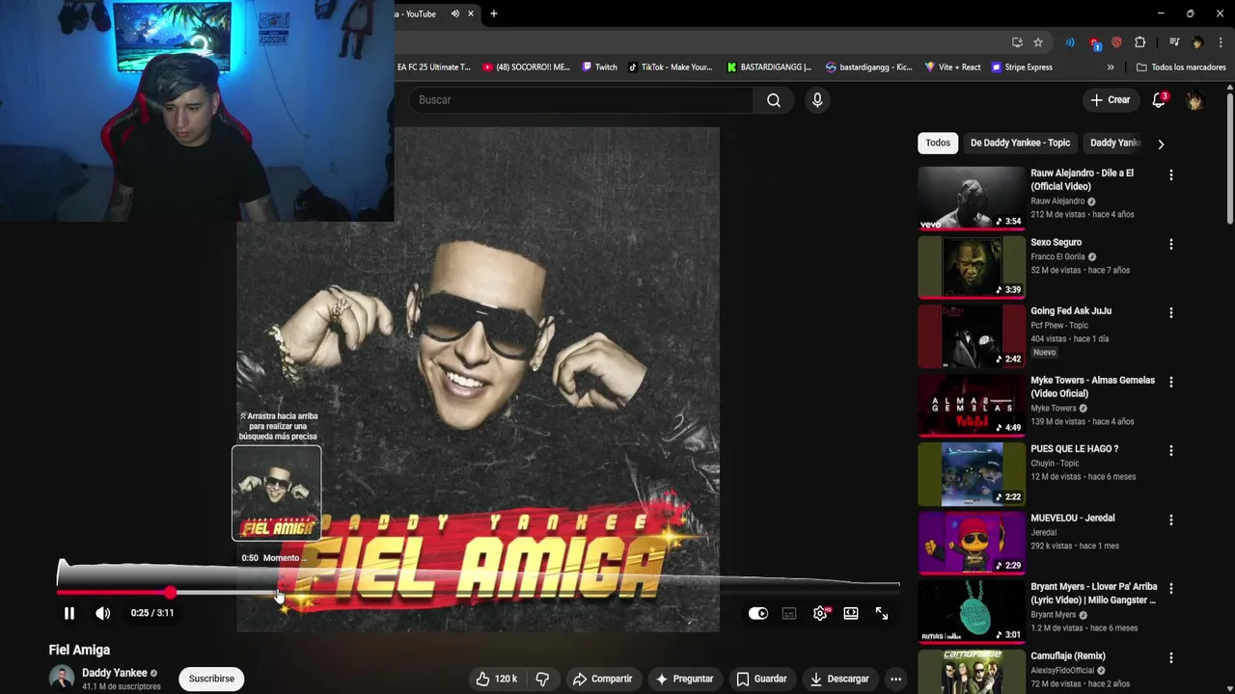Open options menu for MUEVELOU - Jeredal

coord(1171,520)
